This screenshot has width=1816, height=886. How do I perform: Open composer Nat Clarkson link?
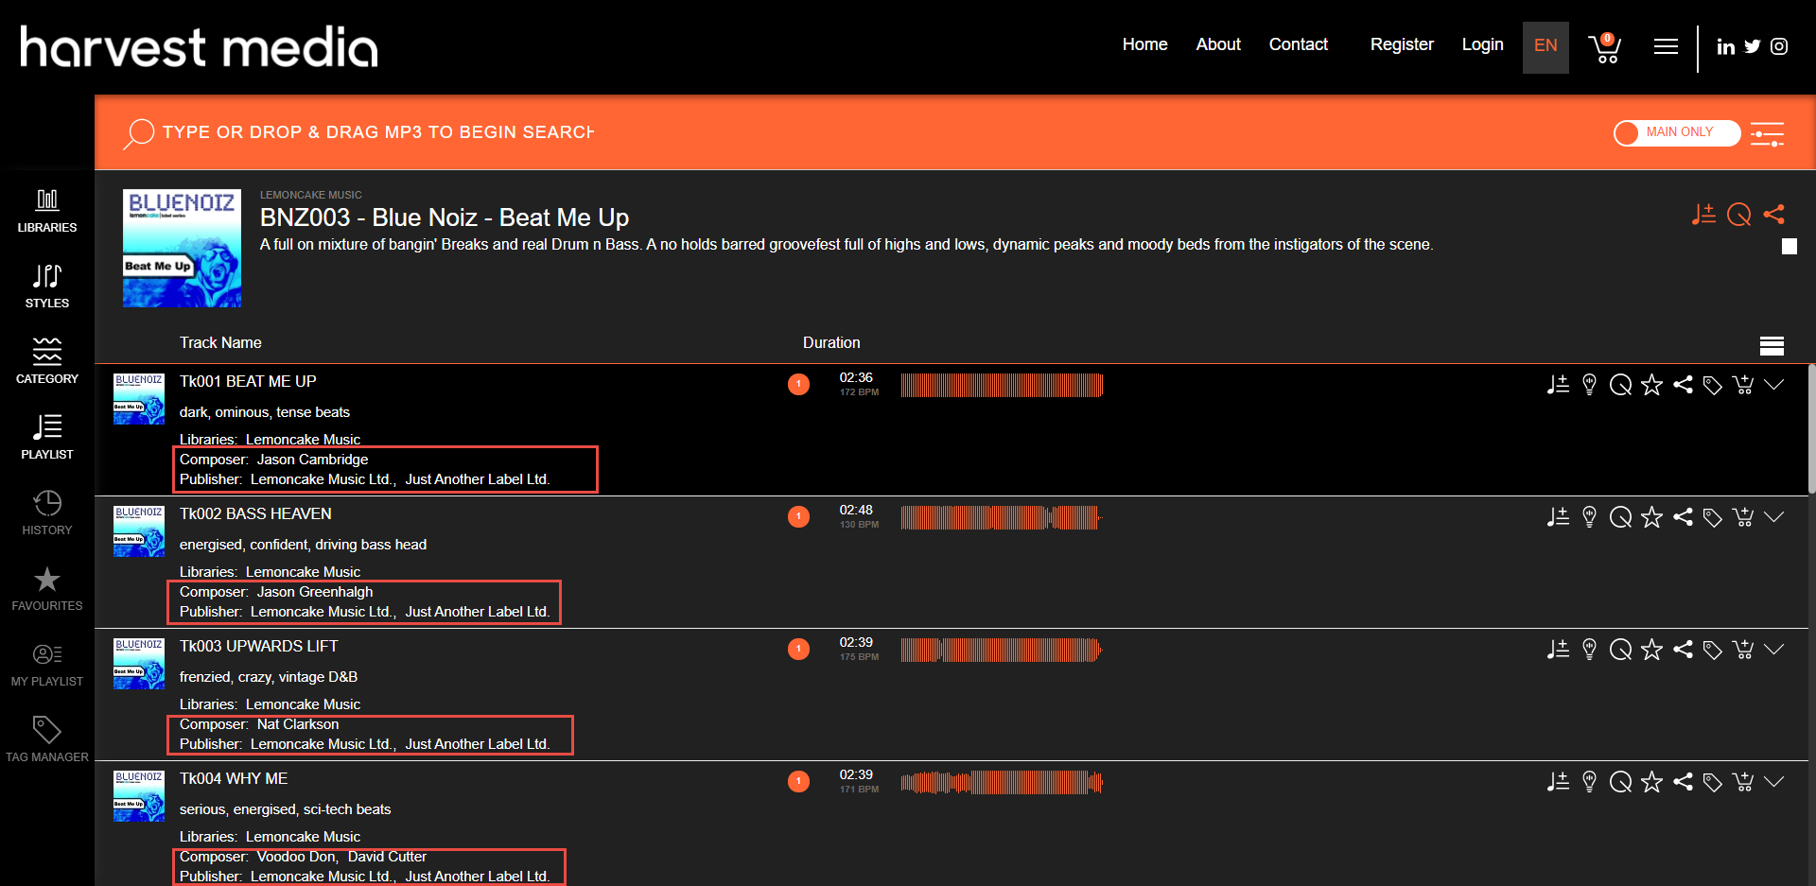coord(298,724)
